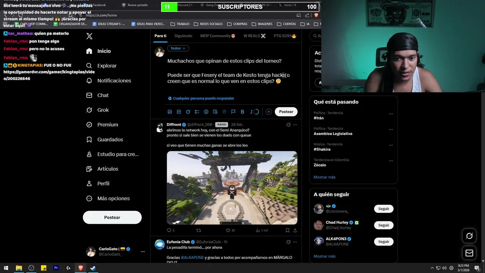Open Chat in the sidebar
This screenshot has height=273, width=485.
(97, 95)
